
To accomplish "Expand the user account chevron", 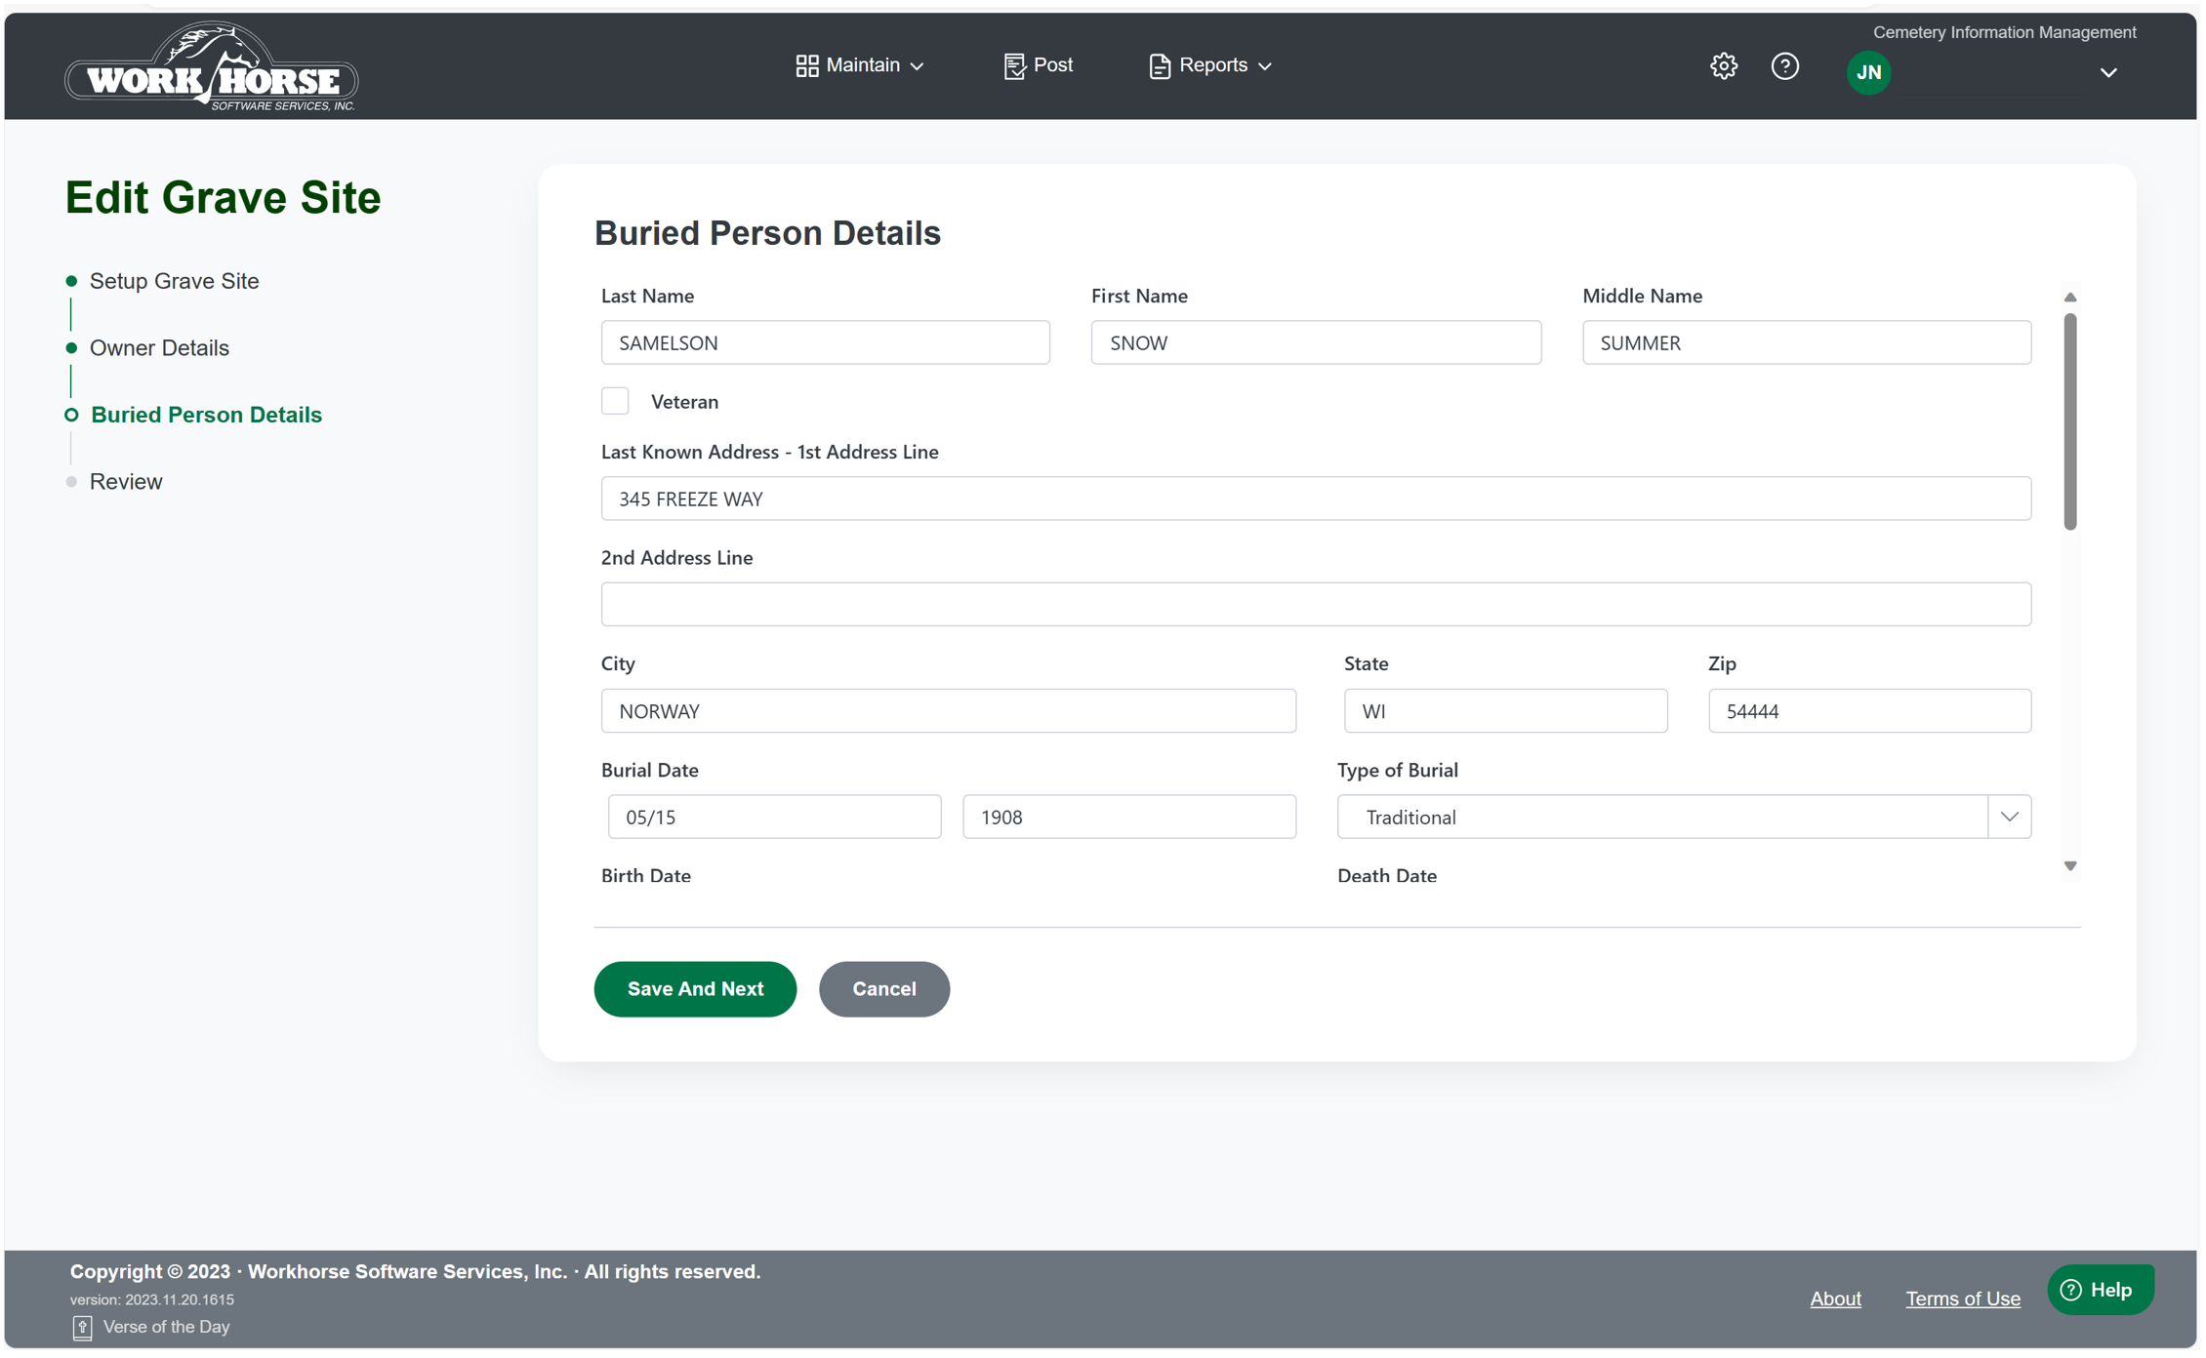I will pos(2107,73).
